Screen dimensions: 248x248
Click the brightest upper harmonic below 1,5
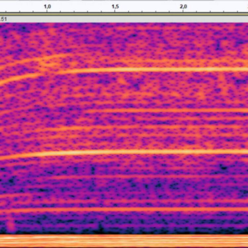(x=115, y=70)
